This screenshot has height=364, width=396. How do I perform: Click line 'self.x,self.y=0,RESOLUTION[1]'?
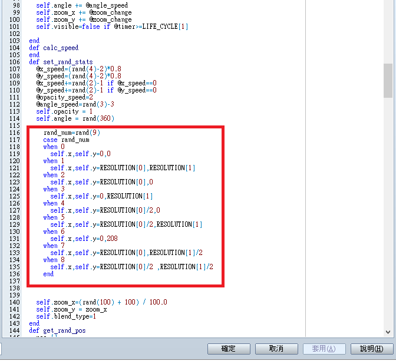pyautogui.click(x=101, y=196)
